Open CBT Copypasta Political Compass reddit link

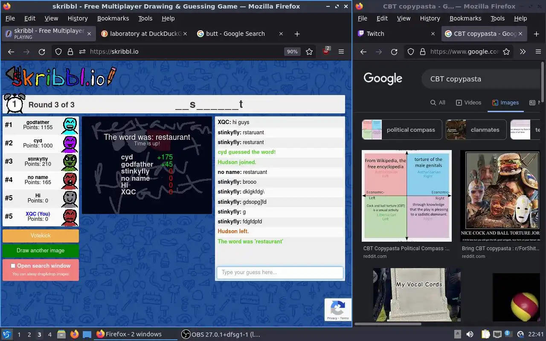click(406, 248)
